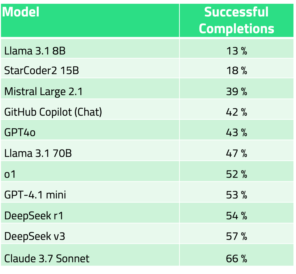Select the 42 % GitHub Copilot score
This screenshot has height=274, width=296.
236,112
